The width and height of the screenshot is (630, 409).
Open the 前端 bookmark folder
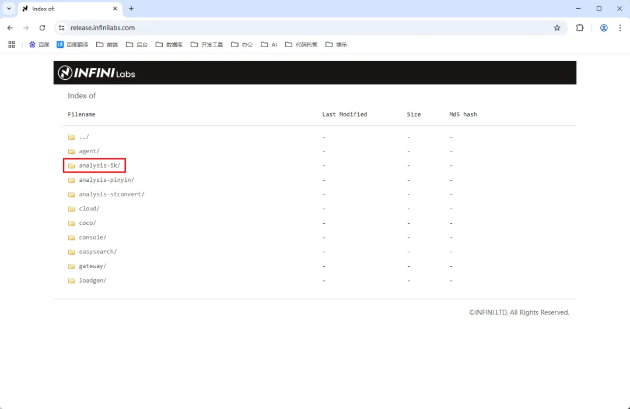point(107,44)
